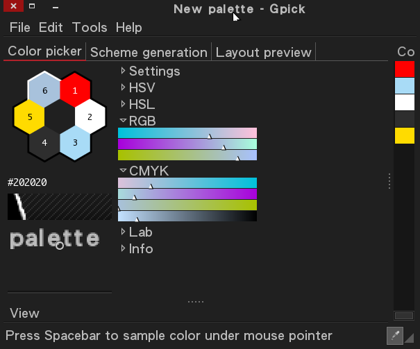
Task: Open the File menu
Action: (x=20, y=27)
